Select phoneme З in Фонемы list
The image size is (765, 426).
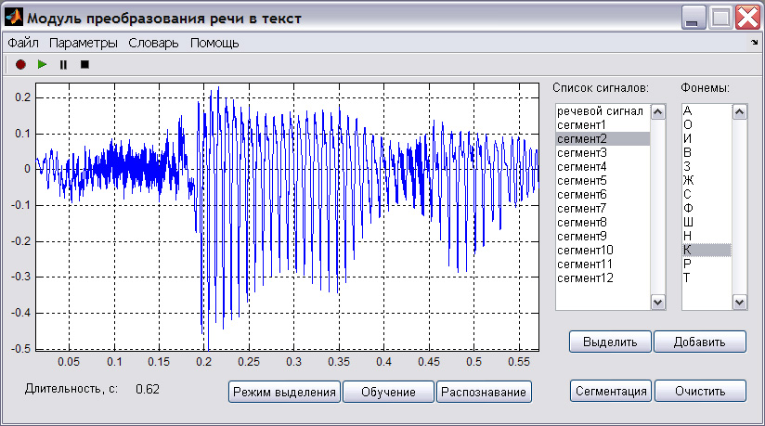pyautogui.click(x=707, y=166)
